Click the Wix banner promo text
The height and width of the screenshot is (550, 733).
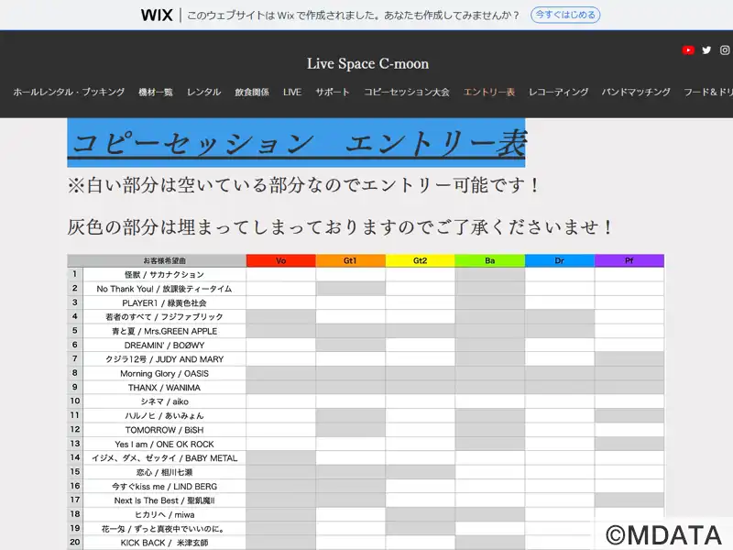(x=354, y=16)
